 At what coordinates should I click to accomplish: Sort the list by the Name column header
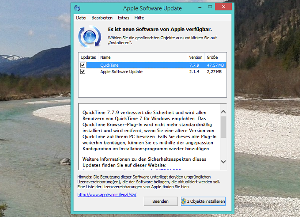(x=142, y=57)
